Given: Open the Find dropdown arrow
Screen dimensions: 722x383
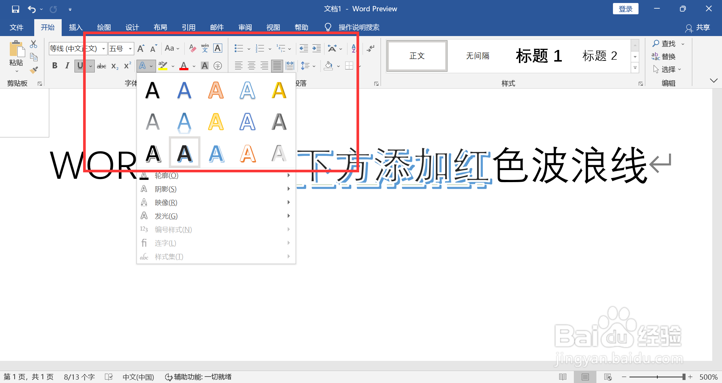Looking at the screenshot, I should pyautogui.click(x=683, y=44).
